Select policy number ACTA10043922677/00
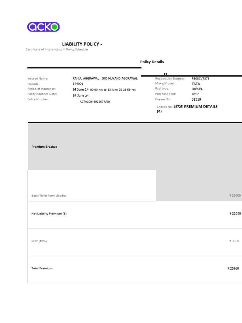Image resolution: width=242 pixels, height=323 pixels. point(95,102)
